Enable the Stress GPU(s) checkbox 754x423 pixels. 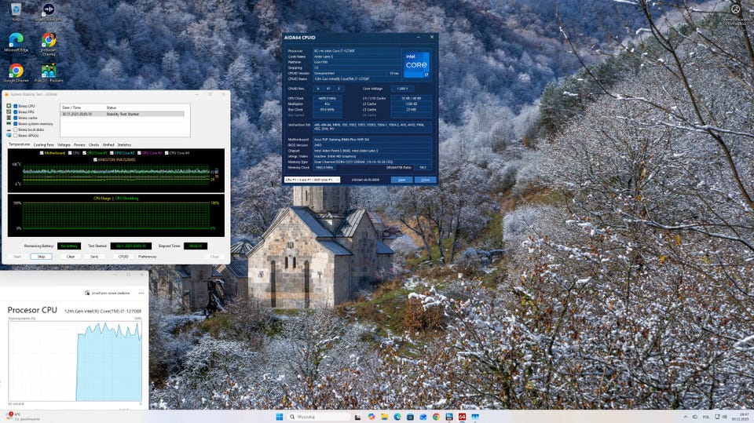tap(15, 135)
